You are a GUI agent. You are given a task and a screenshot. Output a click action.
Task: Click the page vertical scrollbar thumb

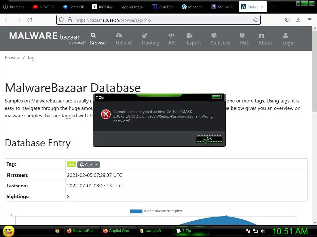point(315,71)
